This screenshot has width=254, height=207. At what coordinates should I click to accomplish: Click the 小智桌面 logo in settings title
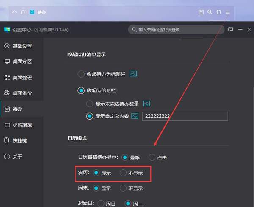pos(7,30)
